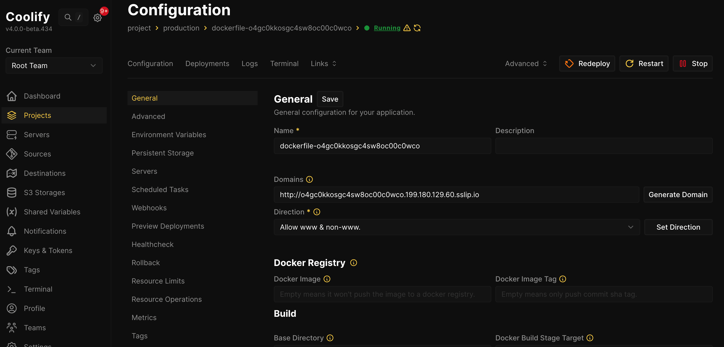
Task: Click the Domains info icon
Action: click(x=309, y=179)
